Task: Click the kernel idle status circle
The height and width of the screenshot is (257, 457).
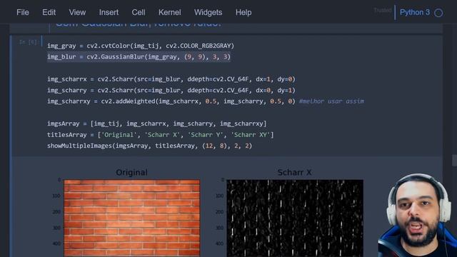Action: coord(438,13)
